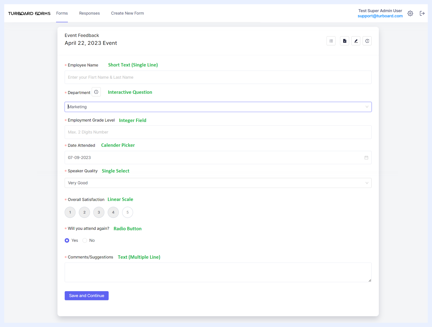Screen dimensions: 432x327
Task: Click the Event Feedback form title
Action: pyautogui.click(x=82, y=35)
